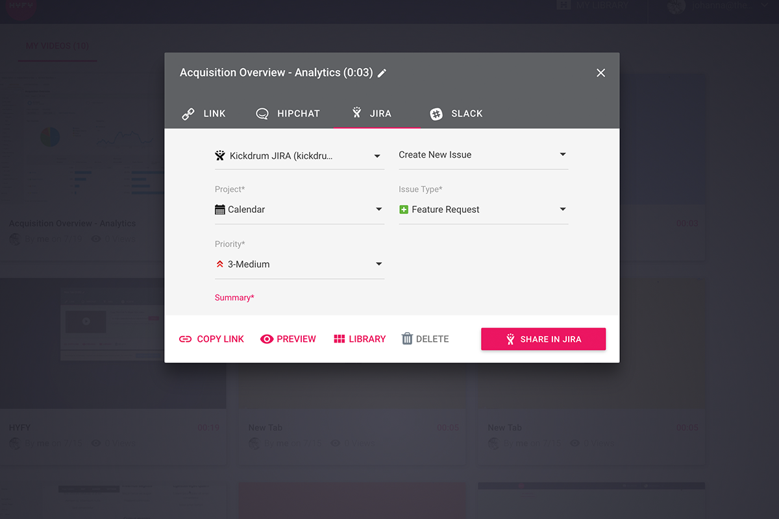Click the red Medium priority arrows icon

point(219,264)
